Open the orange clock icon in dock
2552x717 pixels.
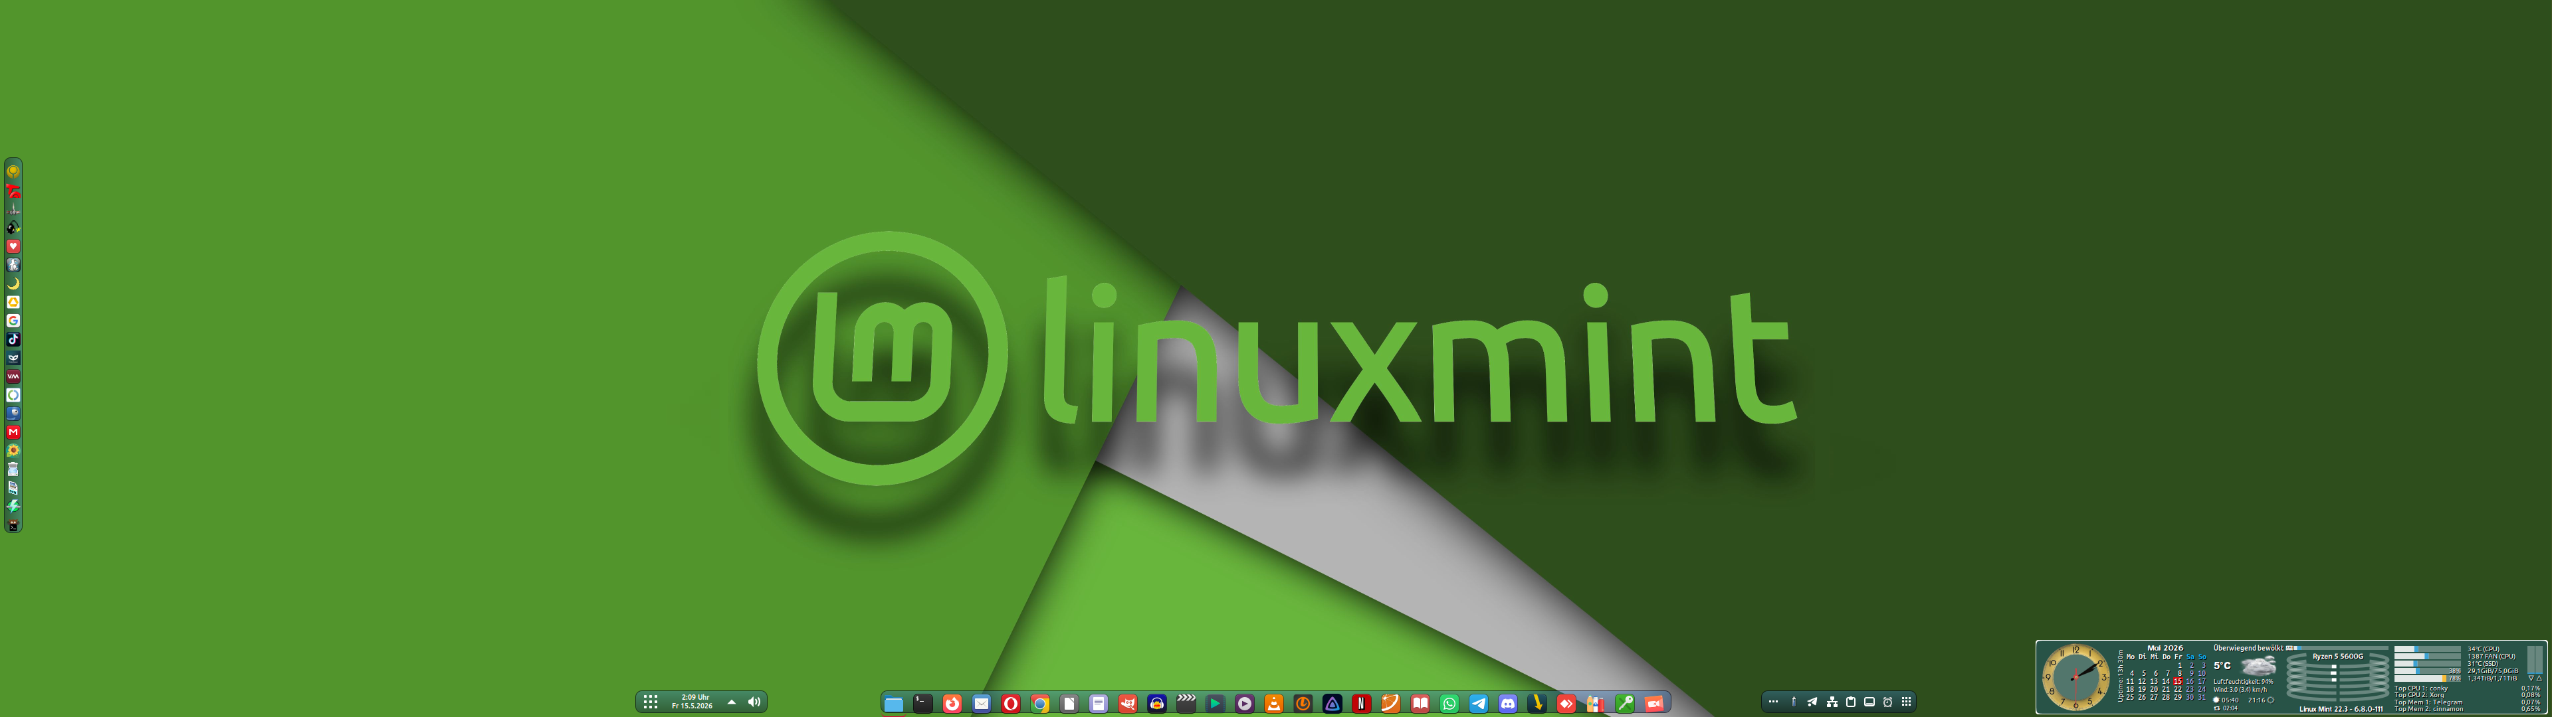tap(1303, 703)
